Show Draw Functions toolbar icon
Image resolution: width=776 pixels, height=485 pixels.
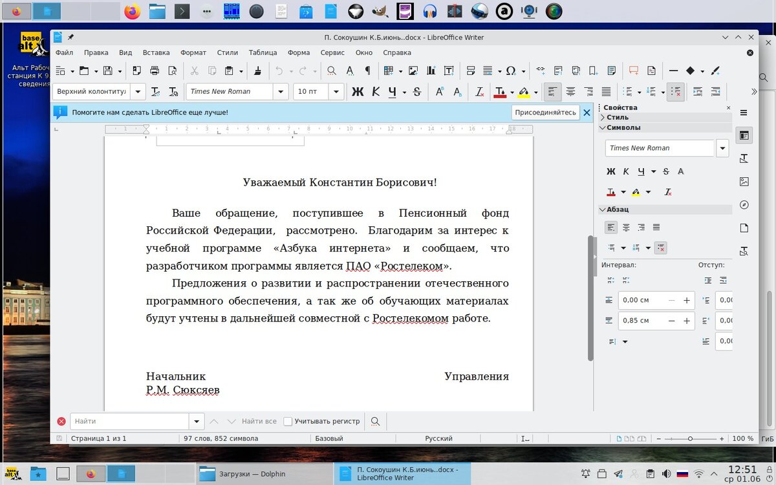pos(716,70)
